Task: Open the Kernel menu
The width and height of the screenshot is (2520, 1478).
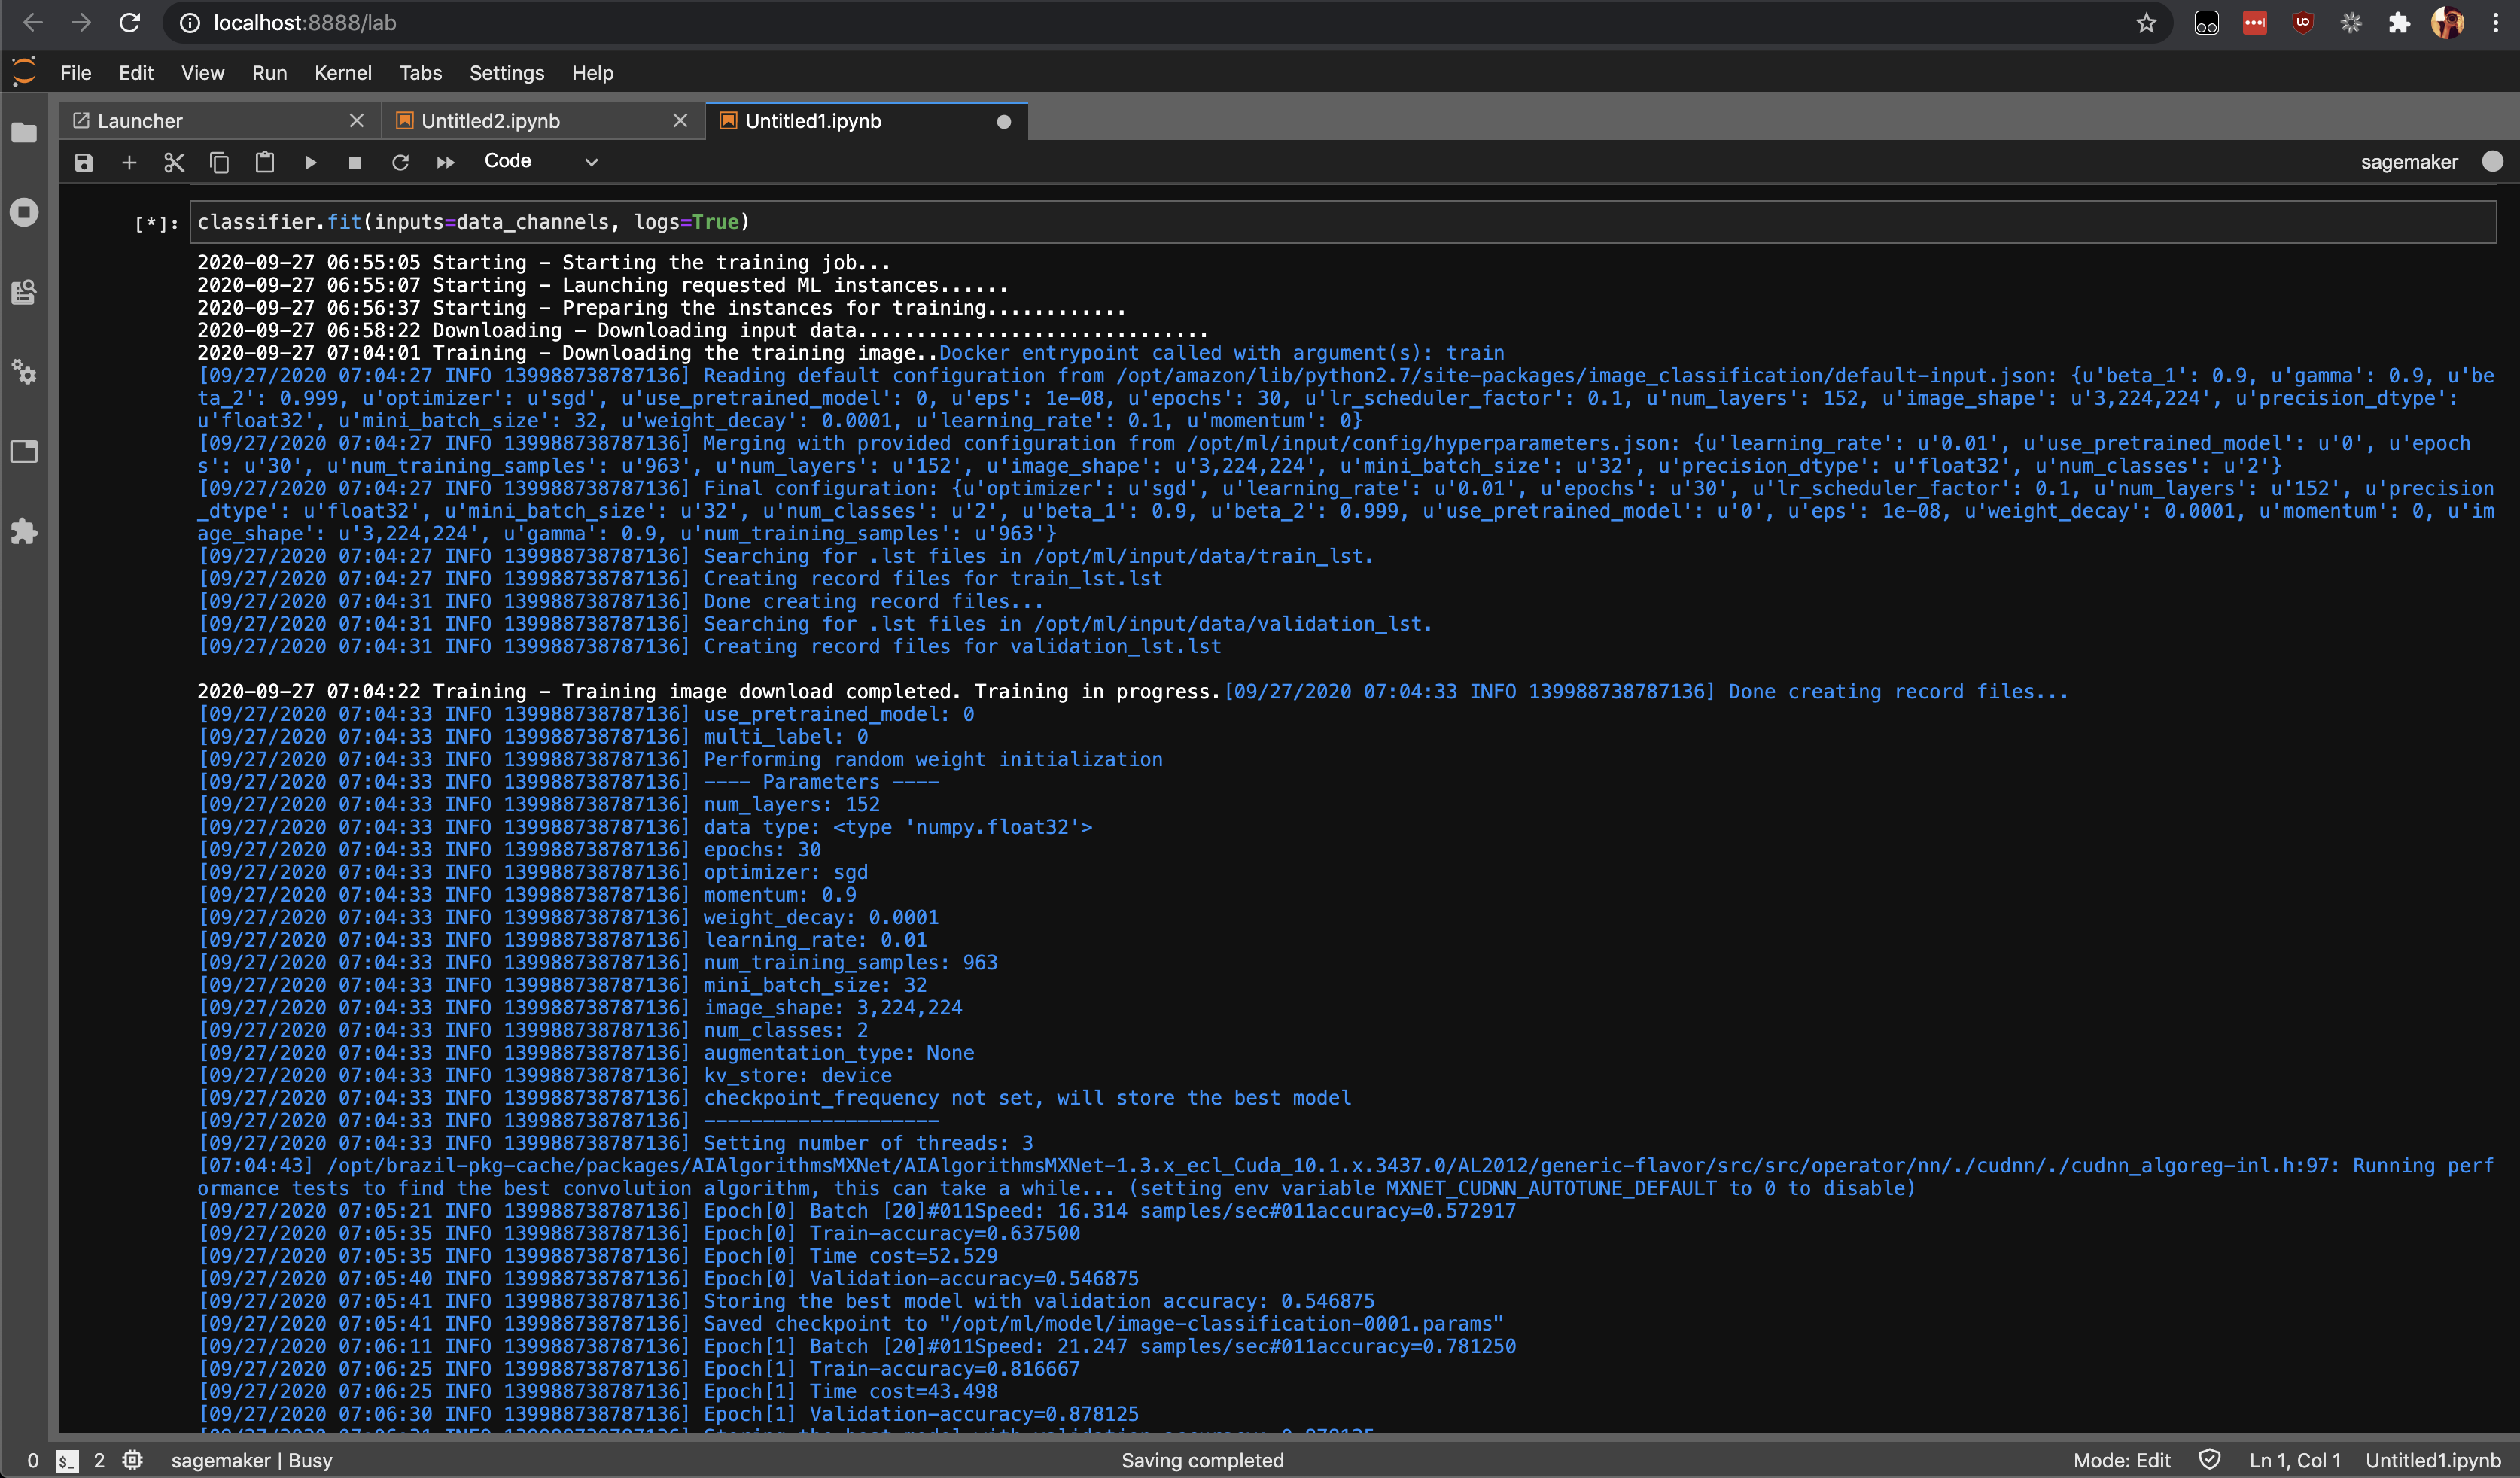Action: tap(342, 73)
